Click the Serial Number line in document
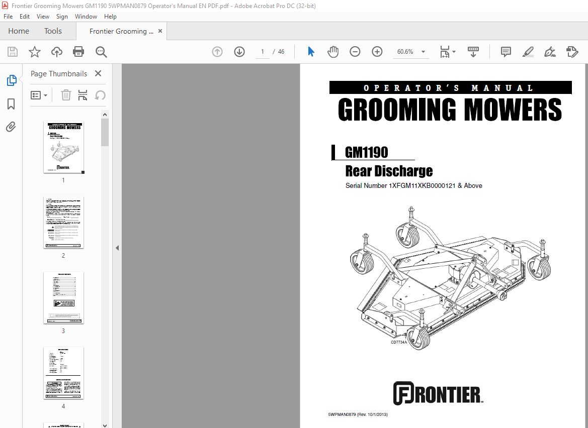Screen dimensions: 588x428 click(x=413, y=185)
